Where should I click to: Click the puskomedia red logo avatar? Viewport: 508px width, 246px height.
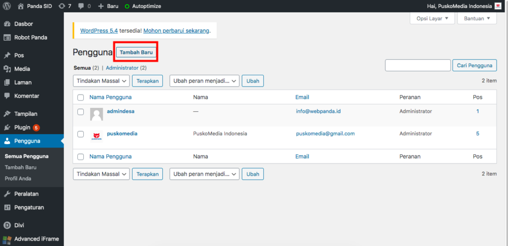[x=97, y=136]
